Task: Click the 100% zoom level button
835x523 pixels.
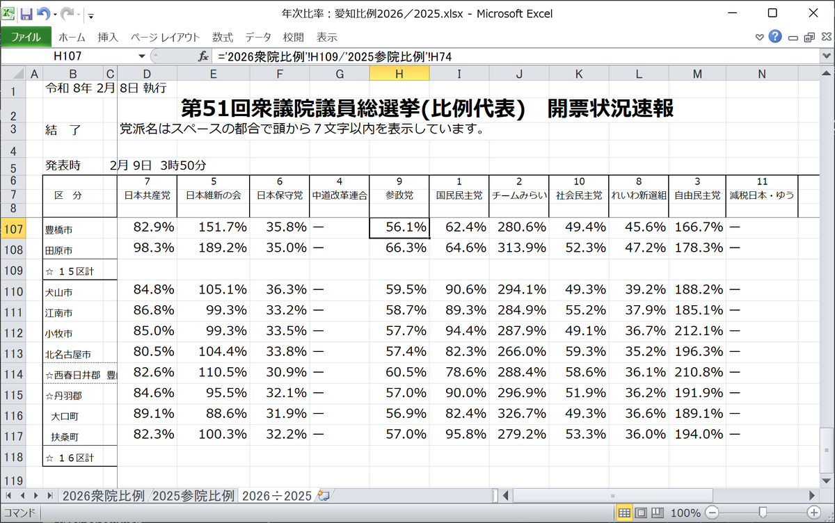Action: click(686, 513)
